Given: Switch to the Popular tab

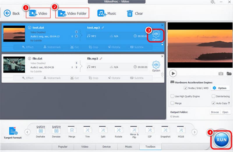Looking at the screenshot, I should (63, 147).
